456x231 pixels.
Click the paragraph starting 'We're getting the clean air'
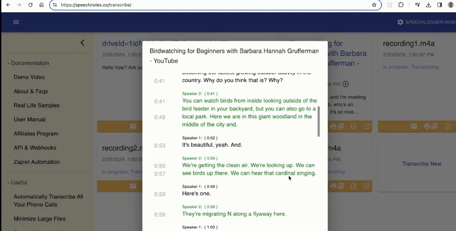coord(249,169)
